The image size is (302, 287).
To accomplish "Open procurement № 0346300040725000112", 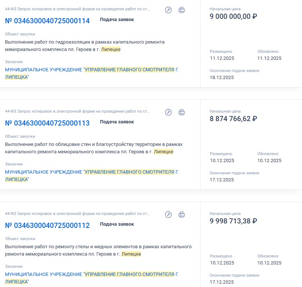I will pos(47,225).
